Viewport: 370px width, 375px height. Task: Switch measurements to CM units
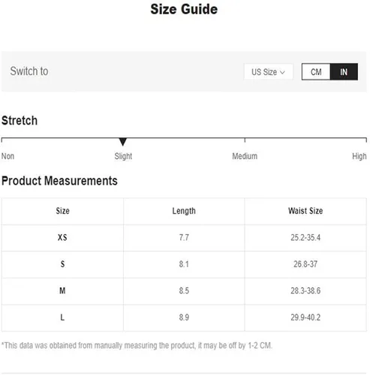click(x=316, y=72)
